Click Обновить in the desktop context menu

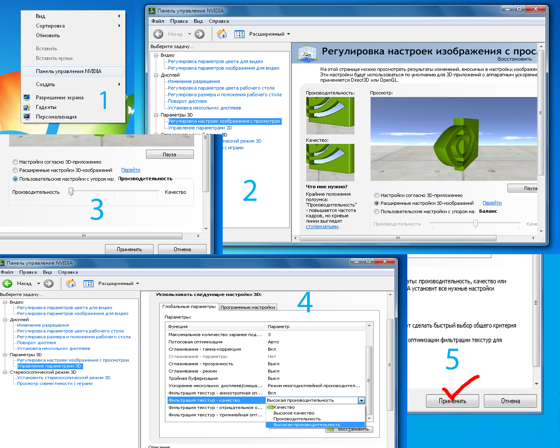[x=73, y=35]
